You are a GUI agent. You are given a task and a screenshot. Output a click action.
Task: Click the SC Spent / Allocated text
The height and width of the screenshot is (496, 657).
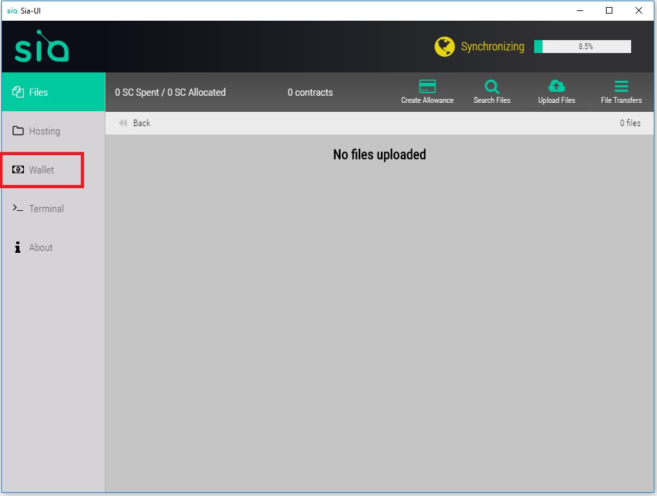[x=170, y=92]
